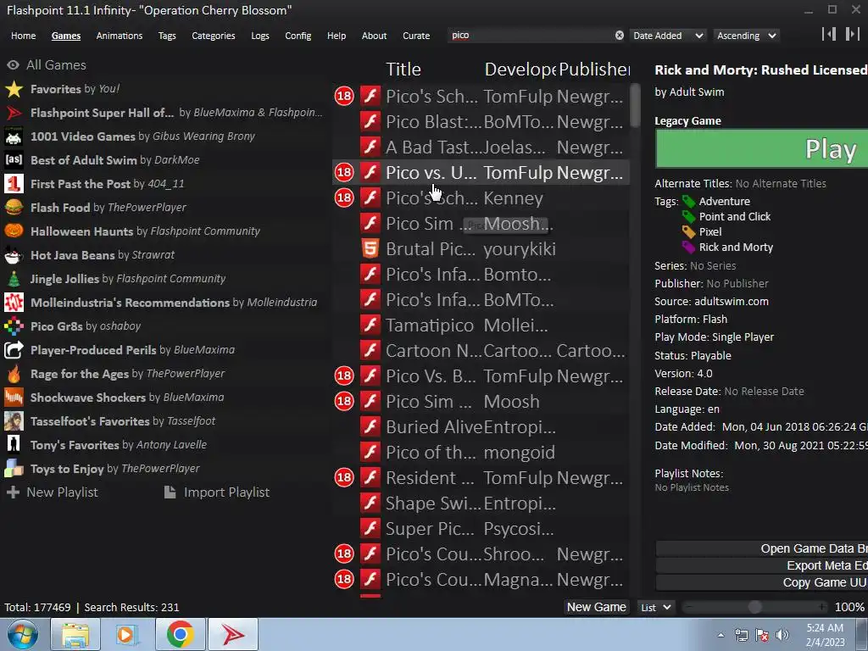Toggle All Games eye view
868x651 pixels.
tap(13, 65)
